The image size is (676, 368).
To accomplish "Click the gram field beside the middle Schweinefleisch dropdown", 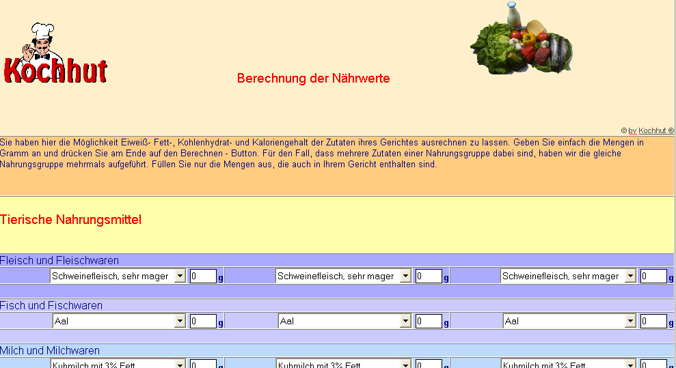I will coord(429,276).
